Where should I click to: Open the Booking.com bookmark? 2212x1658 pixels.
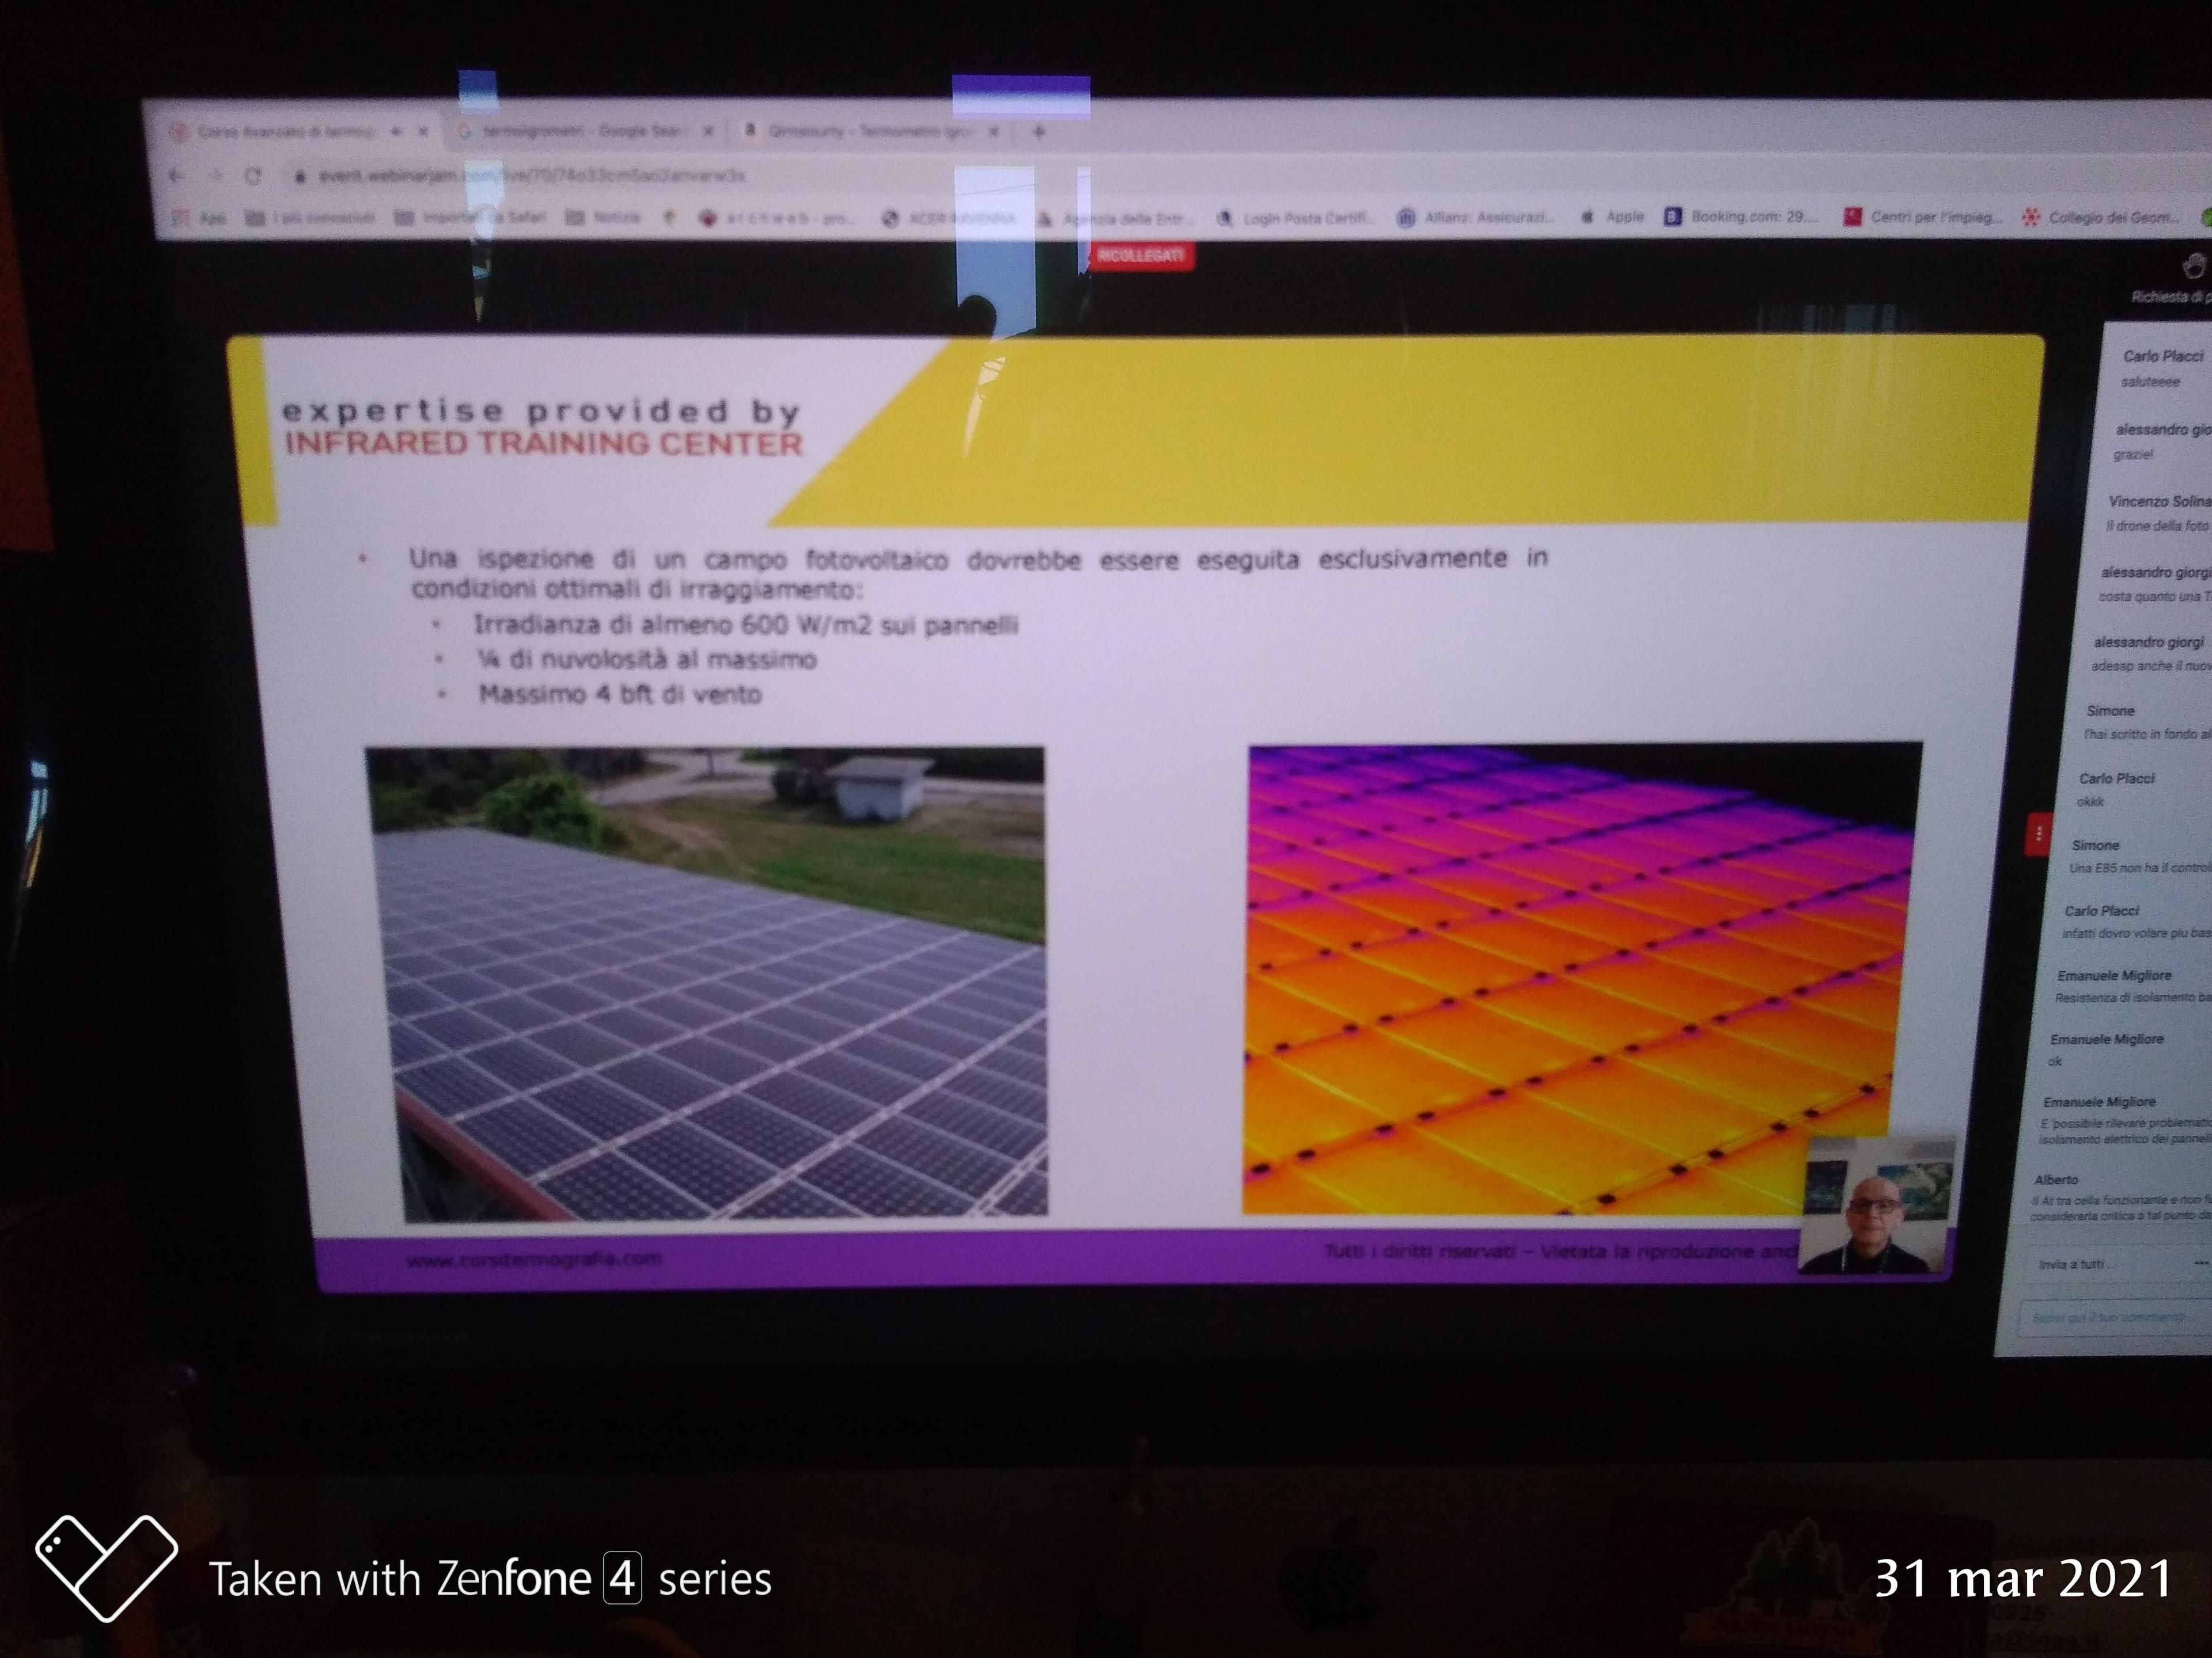click(x=1741, y=216)
